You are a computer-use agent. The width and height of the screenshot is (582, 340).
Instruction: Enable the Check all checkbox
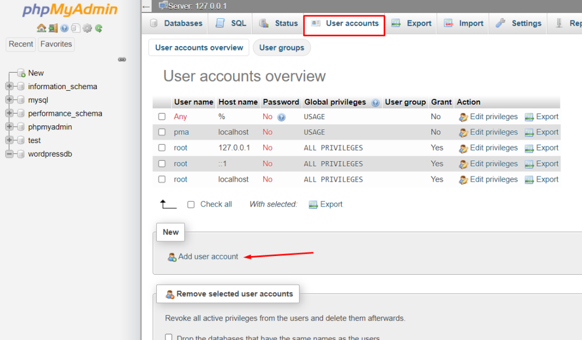tap(191, 204)
